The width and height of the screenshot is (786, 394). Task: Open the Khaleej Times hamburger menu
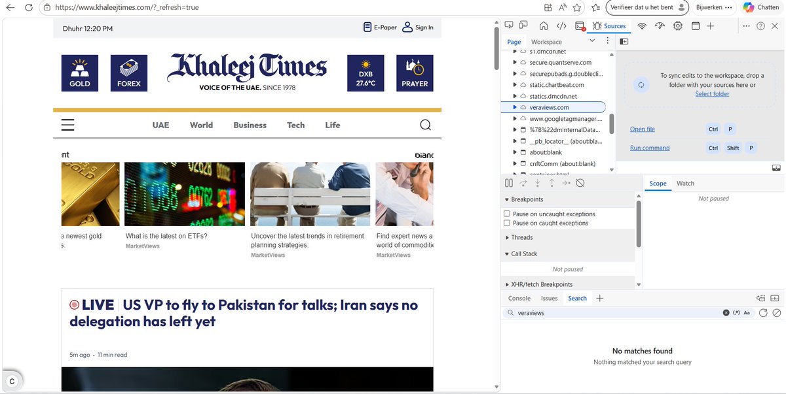67,125
